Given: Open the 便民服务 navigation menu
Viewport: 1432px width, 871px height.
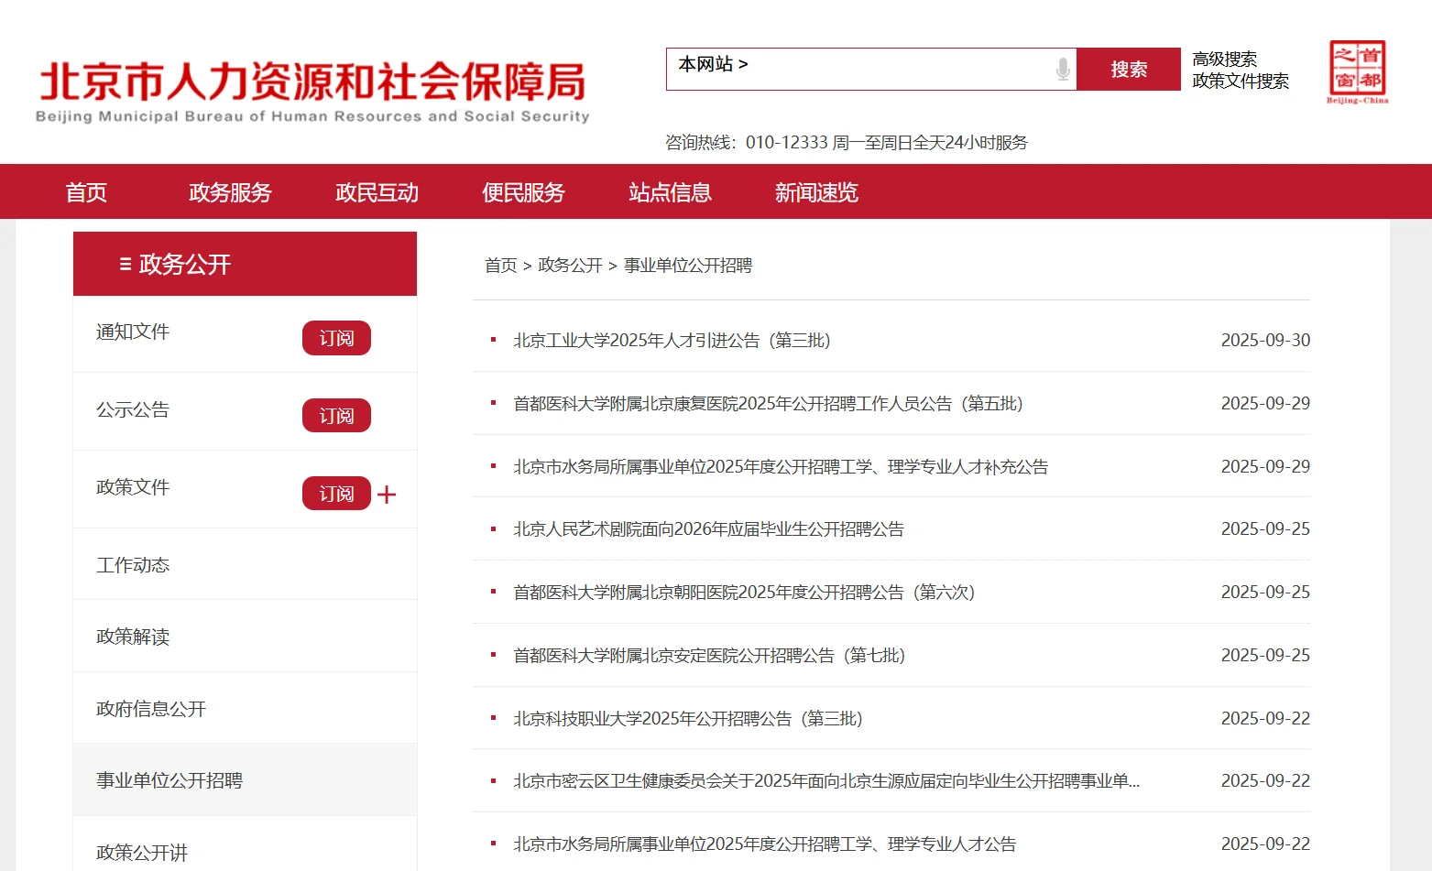Looking at the screenshot, I should 523,192.
